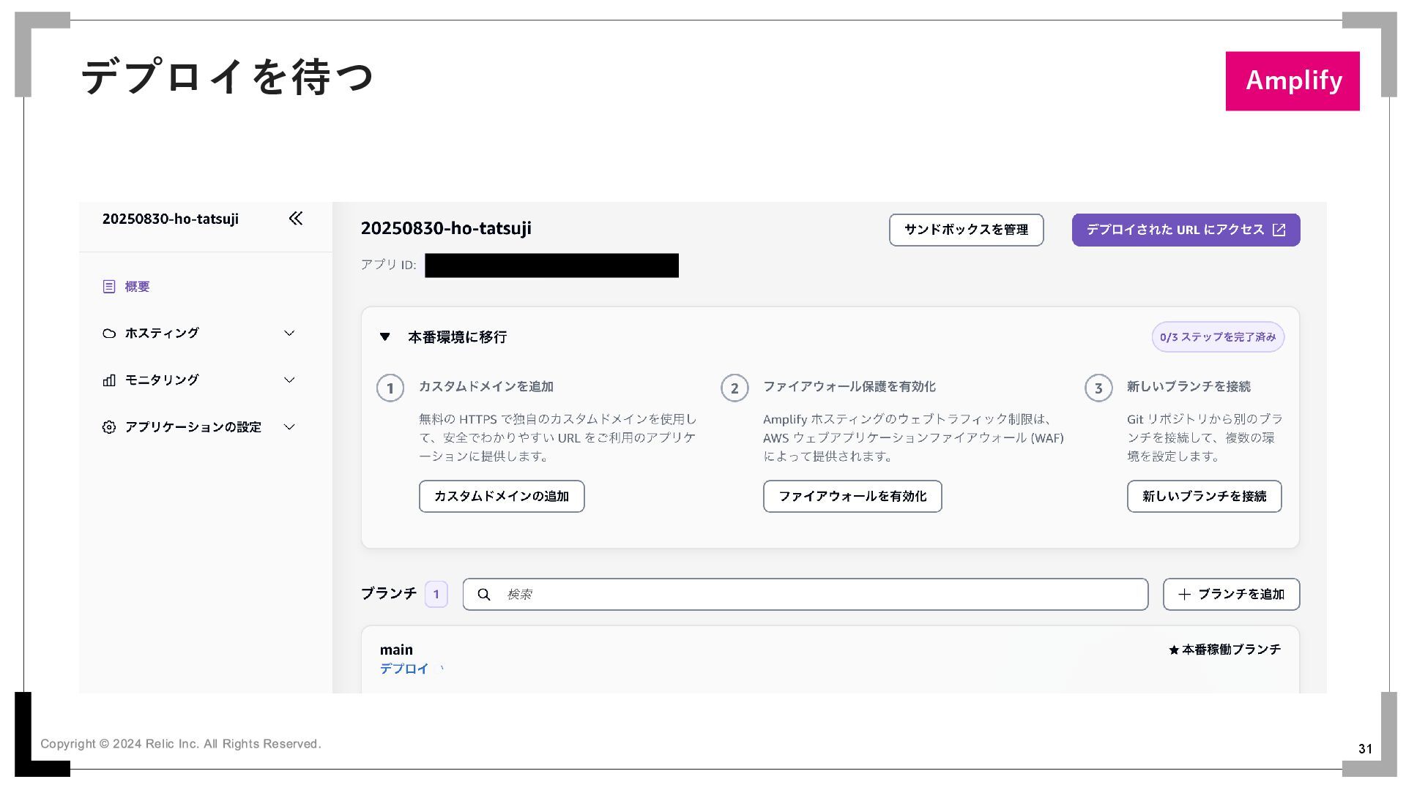Click the magnifier icon in the branch search

pyautogui.click(x=484, y=595)
